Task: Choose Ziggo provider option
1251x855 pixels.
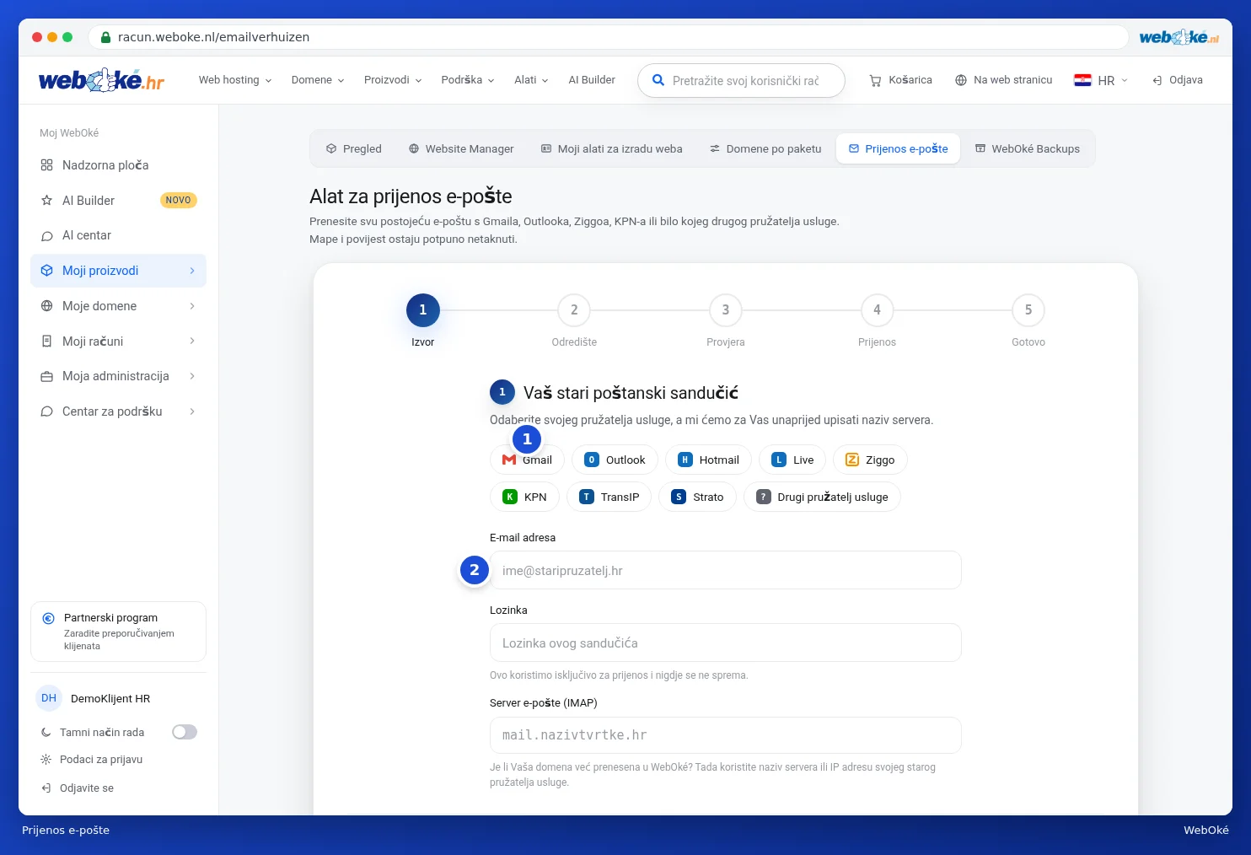Action: coord(870,460)
